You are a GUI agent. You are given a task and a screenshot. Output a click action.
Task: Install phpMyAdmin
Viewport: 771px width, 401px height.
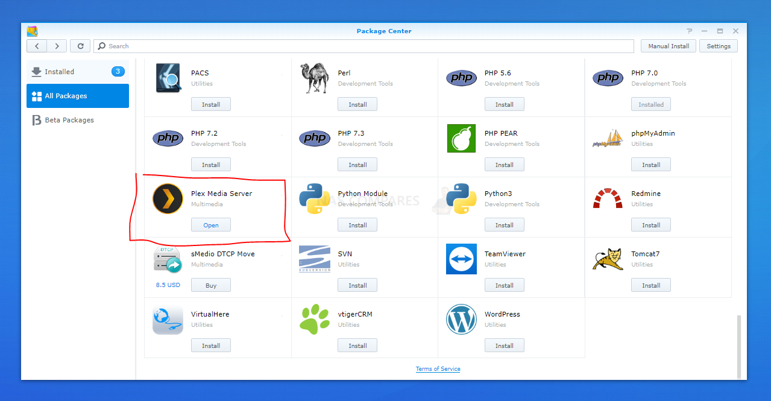(x=651, y=165)
